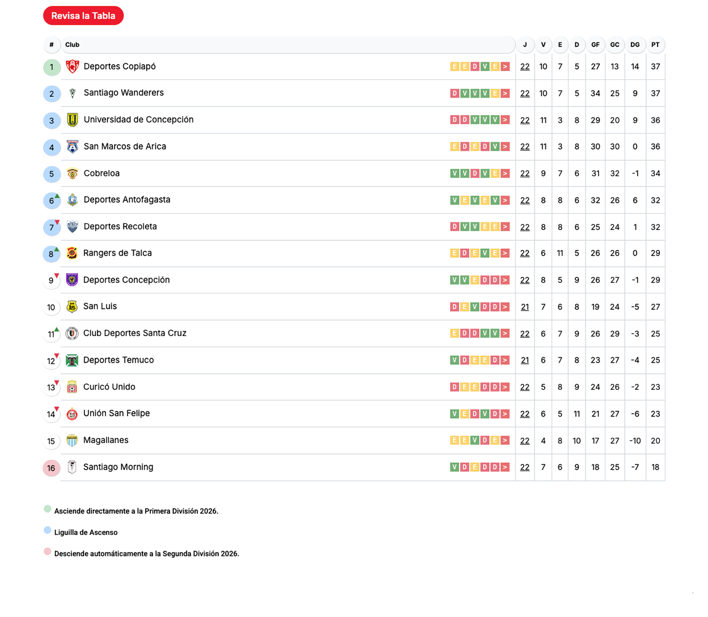
Task: Click position badge number 1
Action: 52,67
